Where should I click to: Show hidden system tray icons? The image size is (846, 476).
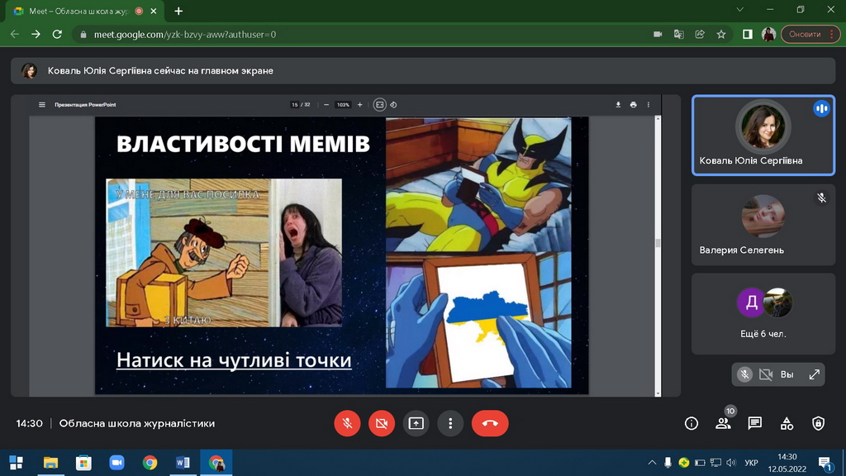pyautogui.click(x=652, y=463)
